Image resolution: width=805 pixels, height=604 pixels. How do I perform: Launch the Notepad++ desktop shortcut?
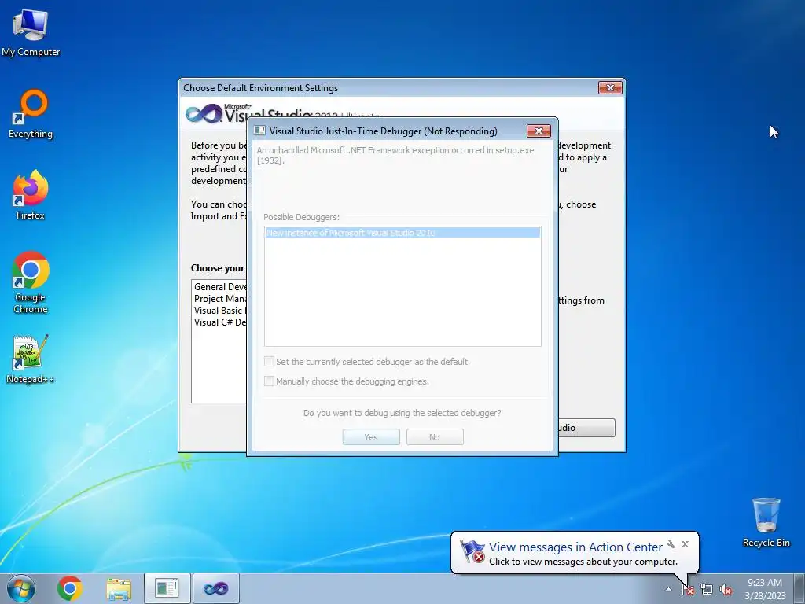(31, 359)
